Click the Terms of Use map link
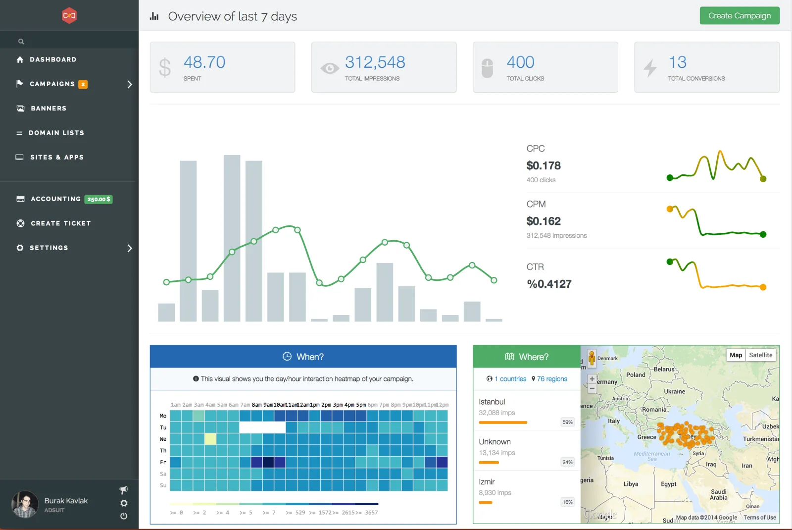Viewport: 792px width, 530px height. click(760, 518)
